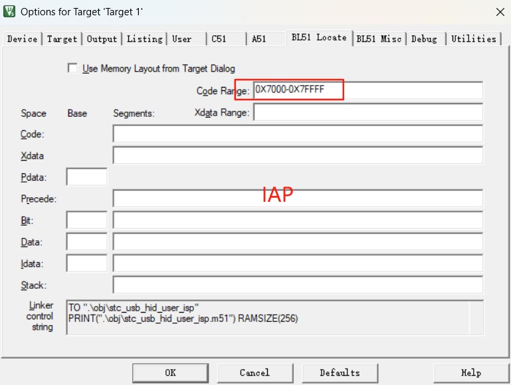
Task: Click the Stack segments field
Action: click(x=298, y=285)
